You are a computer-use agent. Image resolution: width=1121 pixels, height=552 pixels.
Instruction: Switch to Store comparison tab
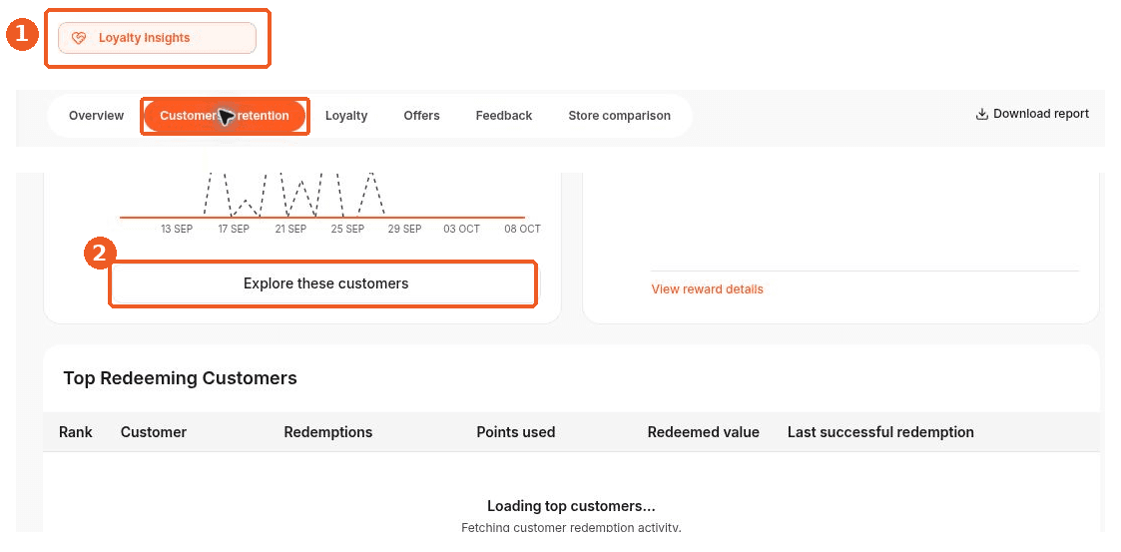tap(619, 116)
